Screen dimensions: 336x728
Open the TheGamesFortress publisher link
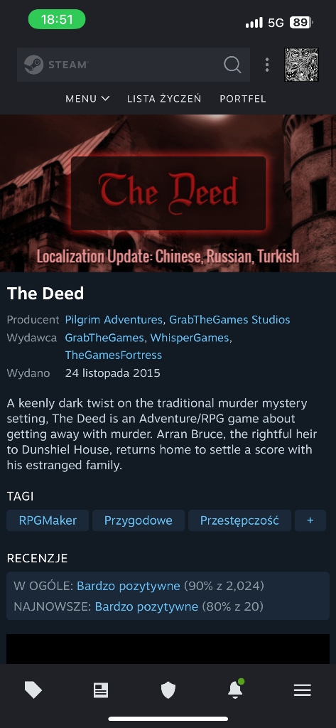113,355
